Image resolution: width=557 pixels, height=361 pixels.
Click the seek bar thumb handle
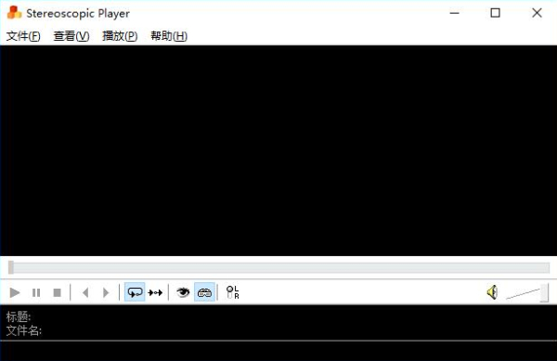click(x=11, y=267)
